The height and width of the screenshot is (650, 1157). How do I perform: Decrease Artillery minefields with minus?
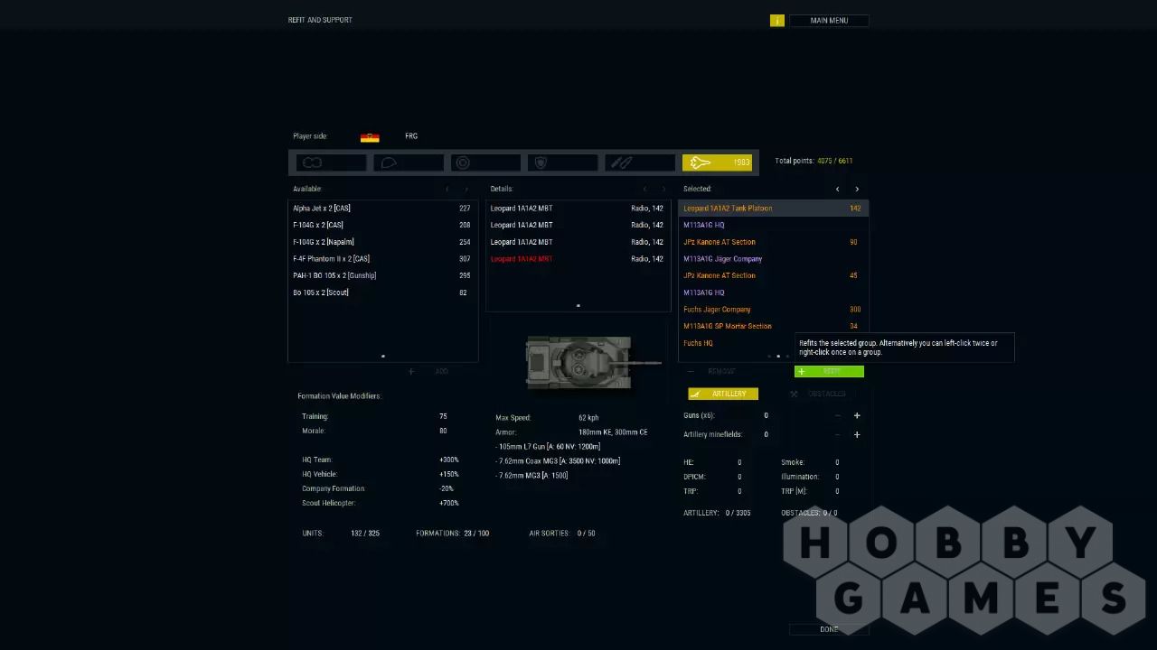tap(837, 435)
